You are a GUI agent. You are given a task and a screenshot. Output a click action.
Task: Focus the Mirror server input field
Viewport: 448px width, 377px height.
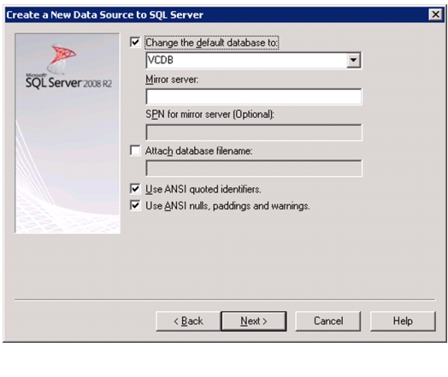254,97
